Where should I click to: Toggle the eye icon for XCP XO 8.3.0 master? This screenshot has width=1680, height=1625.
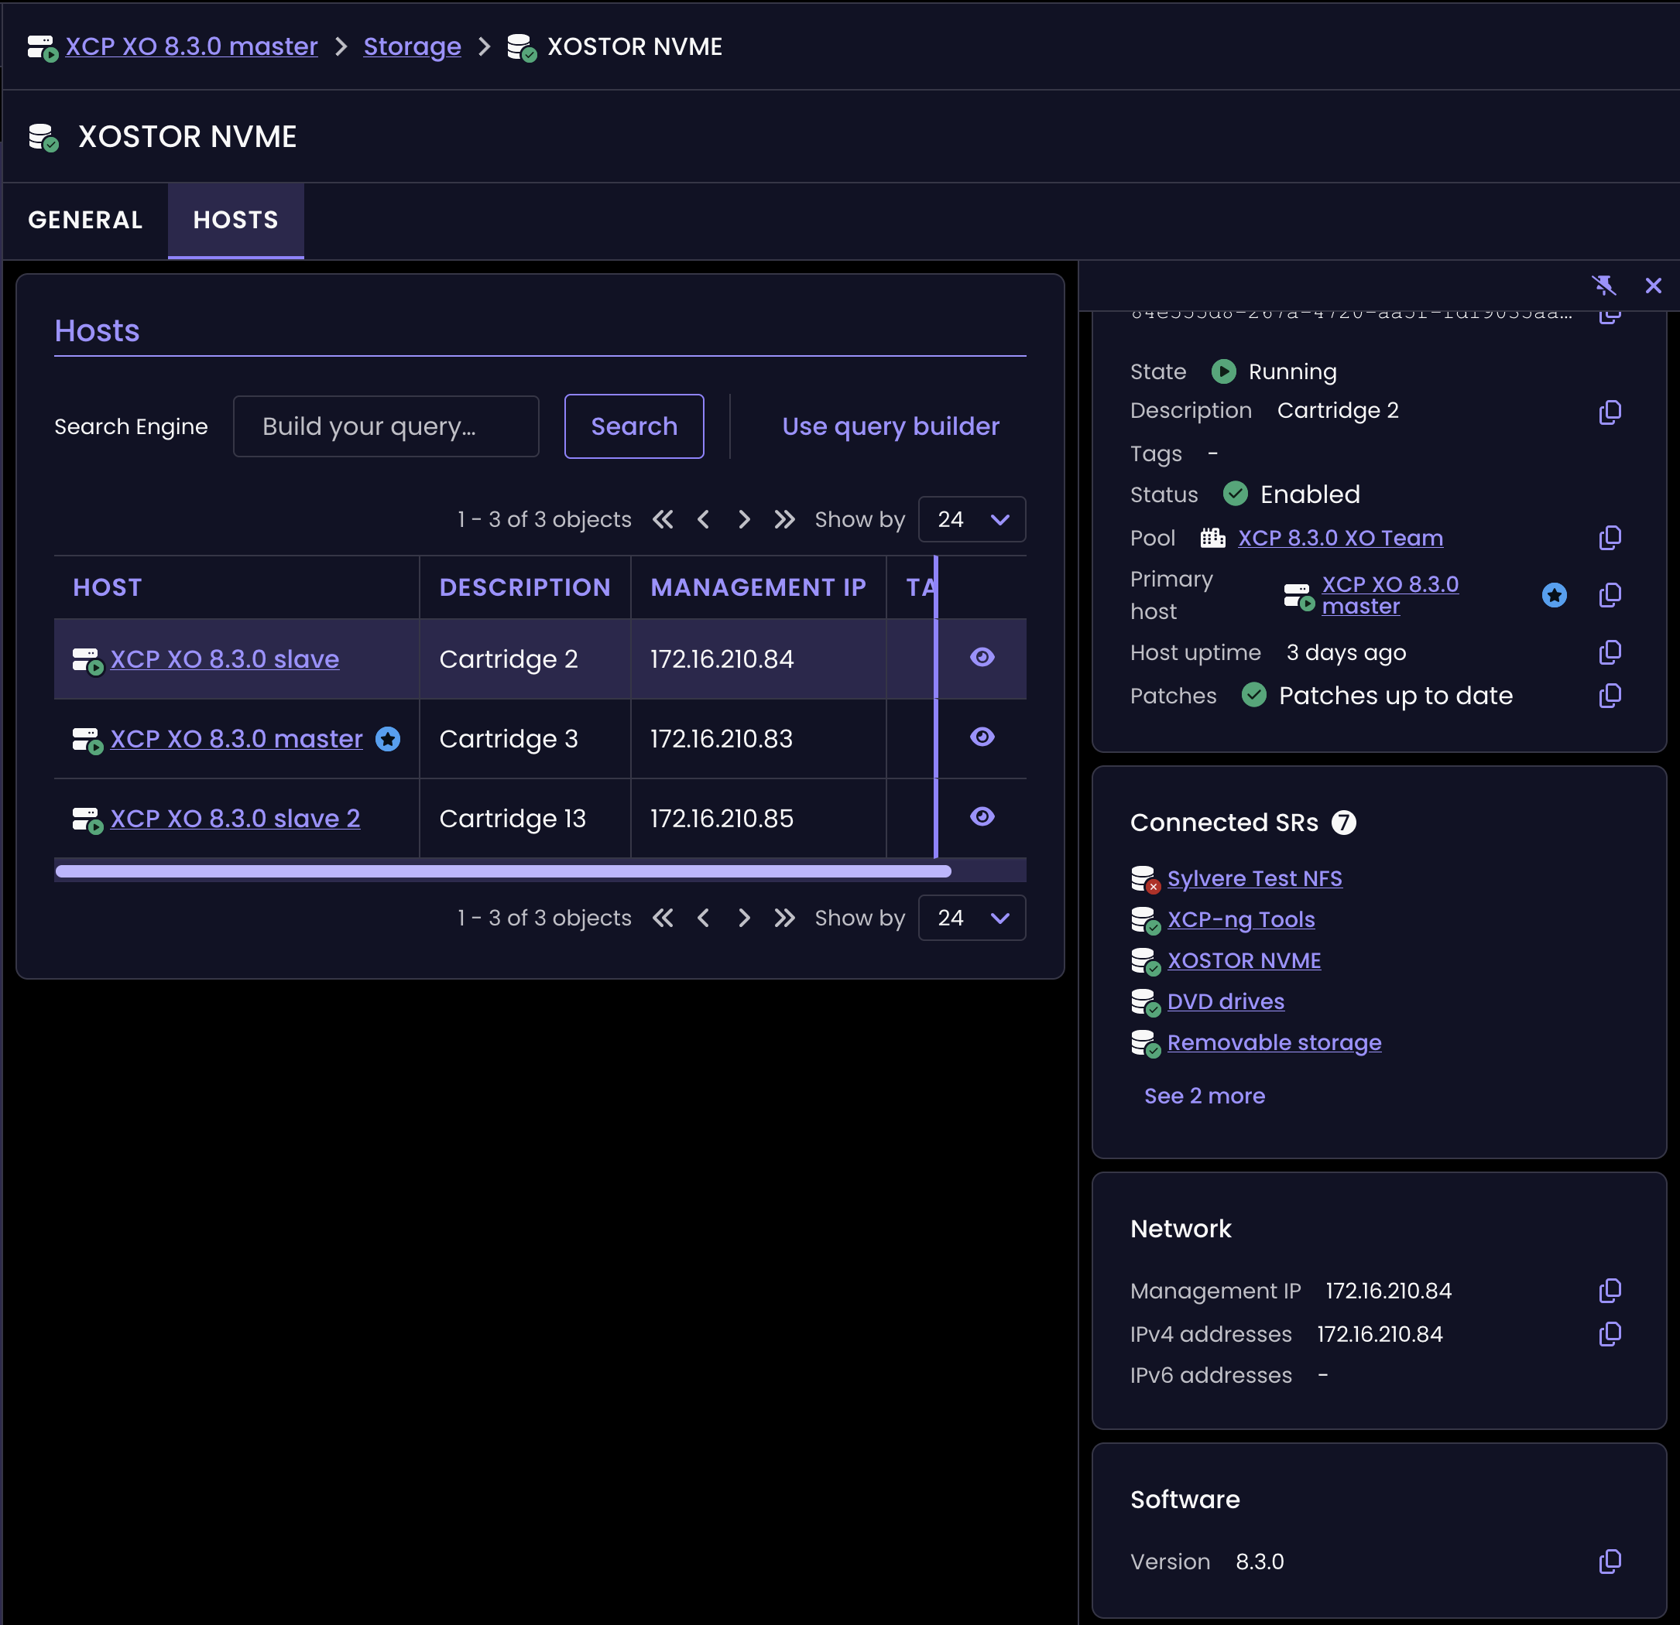(x=982, y=737)
